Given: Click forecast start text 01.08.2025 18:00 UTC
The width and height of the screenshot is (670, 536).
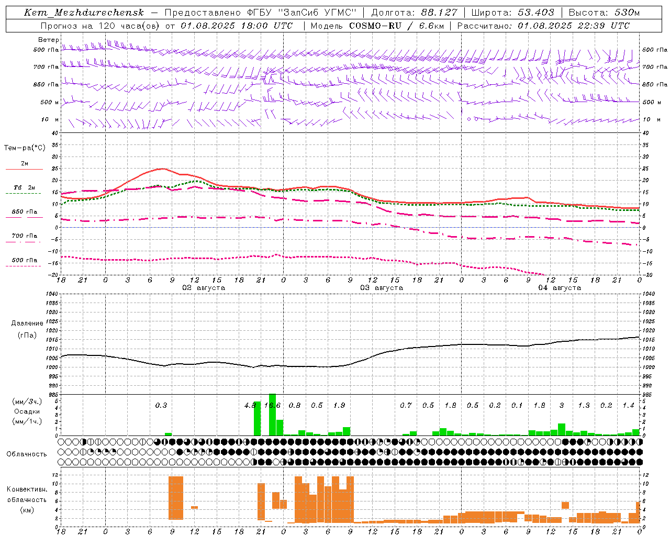Looking at the screenshot, I should tap(237, 26).
